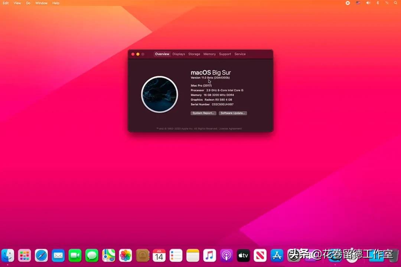Open the Help menu

(x=56, y=3)
